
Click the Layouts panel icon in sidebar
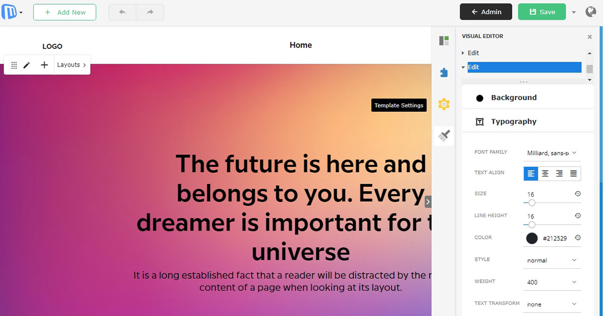pyautogui.click(x=444, y=41)
